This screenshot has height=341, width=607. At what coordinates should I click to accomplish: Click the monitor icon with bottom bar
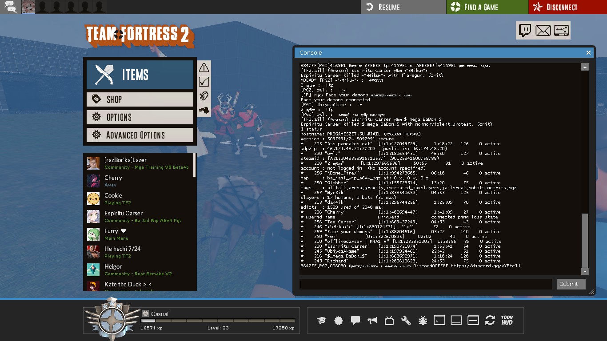[456, 321]
